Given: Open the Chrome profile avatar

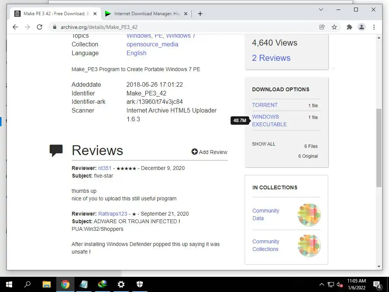Looking at the screenshot, I should click(x=362, y=27).
